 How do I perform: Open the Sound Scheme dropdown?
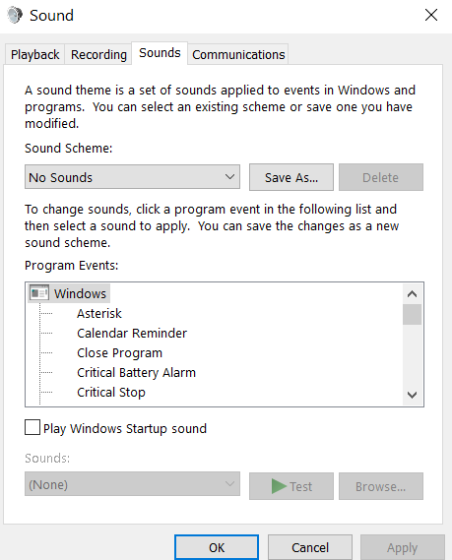point(132,177)
